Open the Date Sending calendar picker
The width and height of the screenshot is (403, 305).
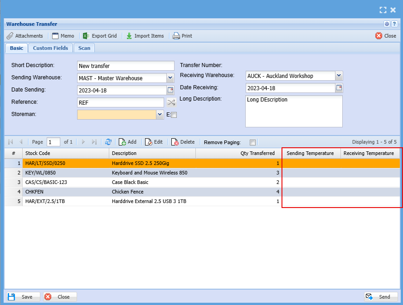tap(170, 90)
